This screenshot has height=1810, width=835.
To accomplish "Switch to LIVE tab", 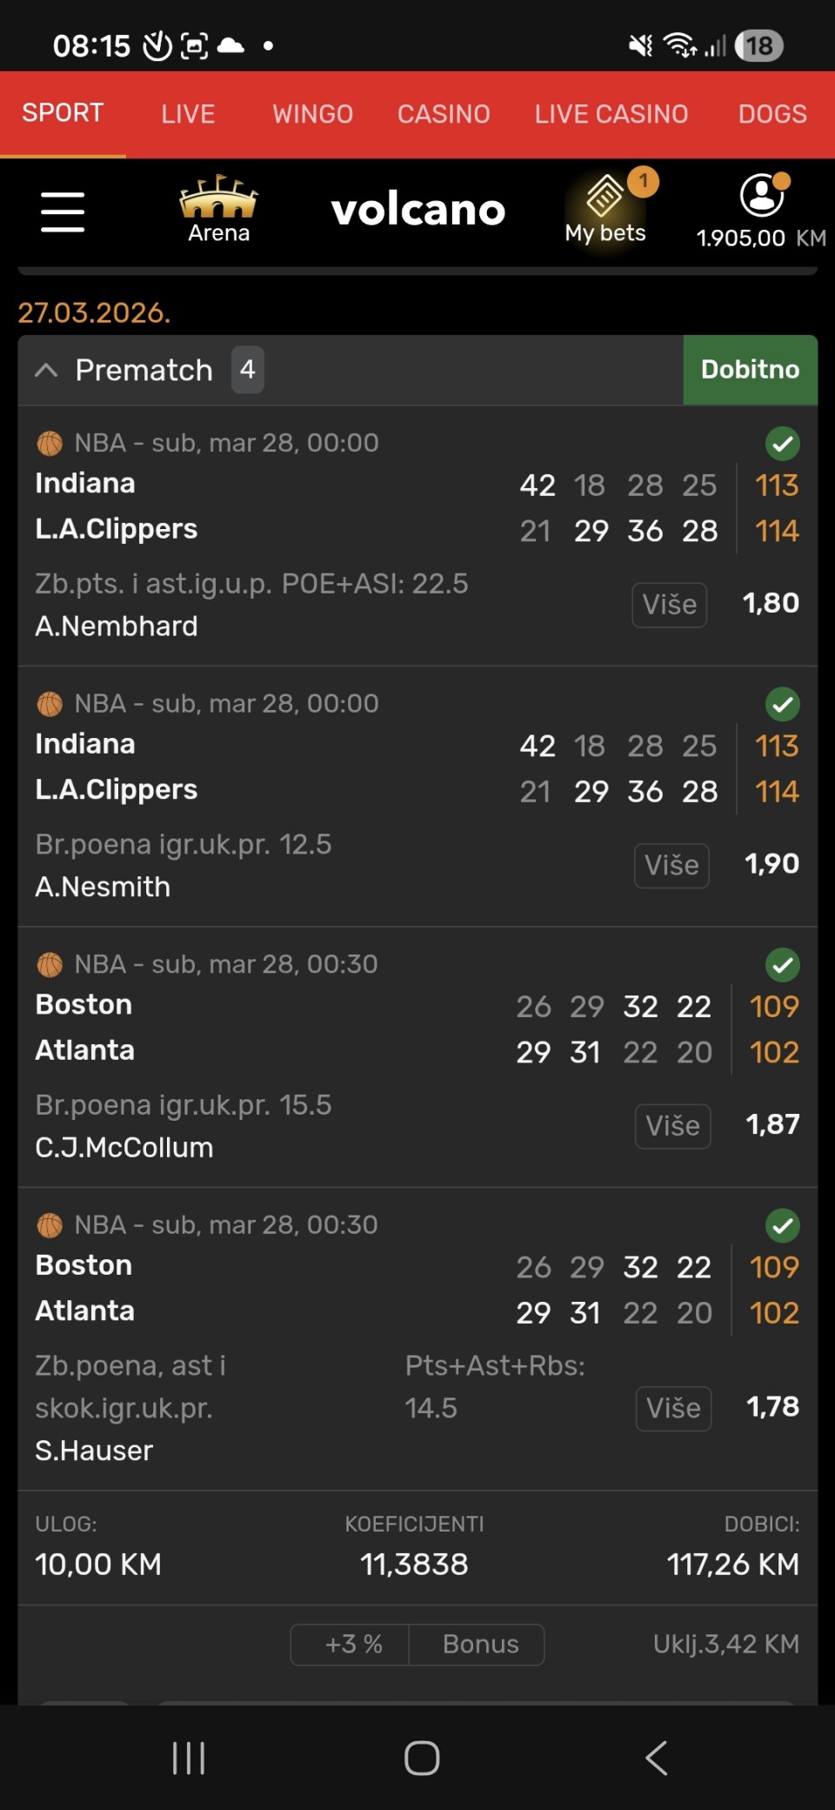I will tap(188, 114).
